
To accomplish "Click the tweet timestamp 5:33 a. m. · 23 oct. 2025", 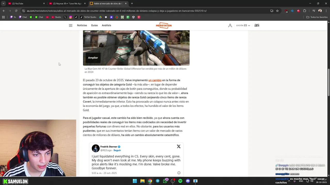I will (x=104, y=173).
